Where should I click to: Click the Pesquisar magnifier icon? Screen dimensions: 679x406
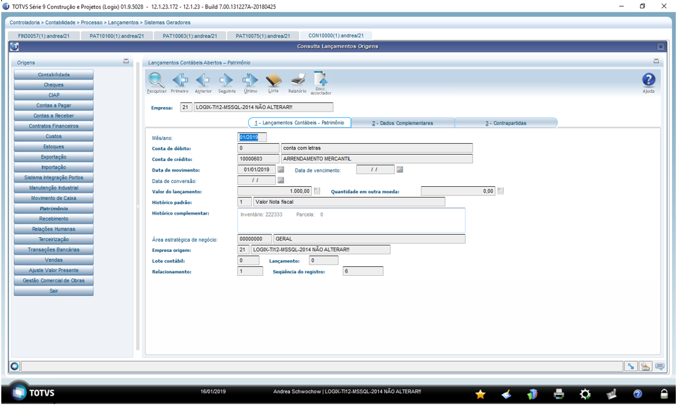[x=157, y=81]
